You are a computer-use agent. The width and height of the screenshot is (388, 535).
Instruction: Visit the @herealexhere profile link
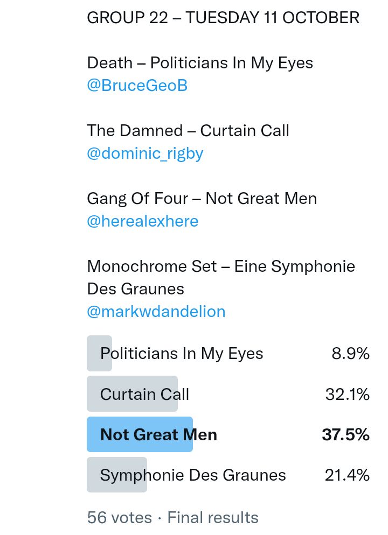(142, 221)
